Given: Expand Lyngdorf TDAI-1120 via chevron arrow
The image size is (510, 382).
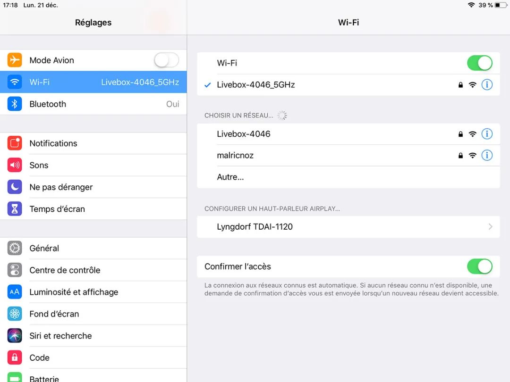Looking at the screenshot, I should click(x=490, y=227).
